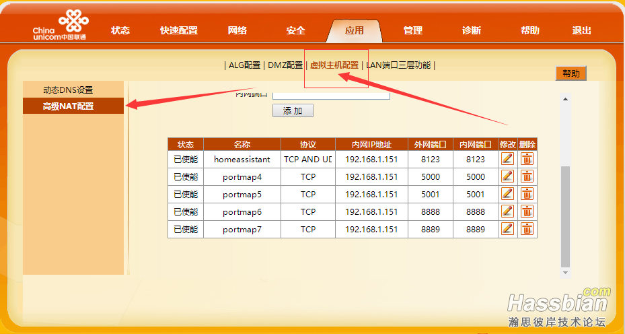Screen dimensions: 625x334
Task: Click the homeassistant name cell
Action: (242, 159)
